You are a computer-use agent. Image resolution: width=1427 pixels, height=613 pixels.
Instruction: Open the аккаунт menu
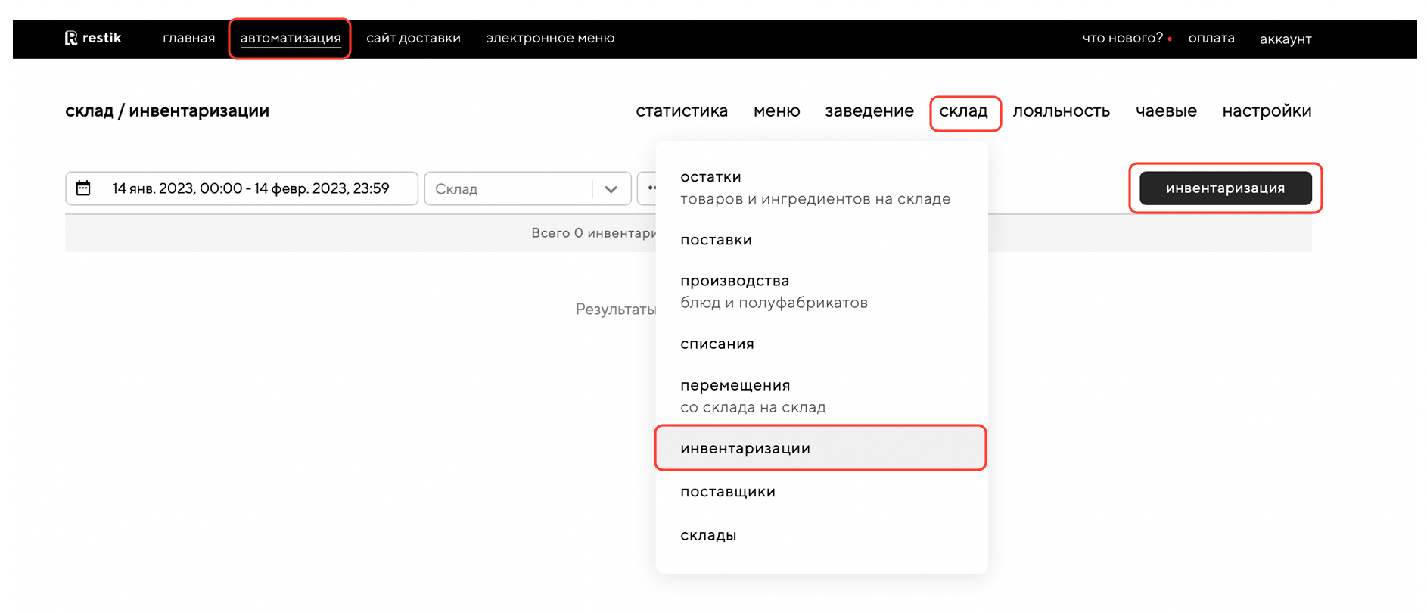click(x=1285, y=39)
